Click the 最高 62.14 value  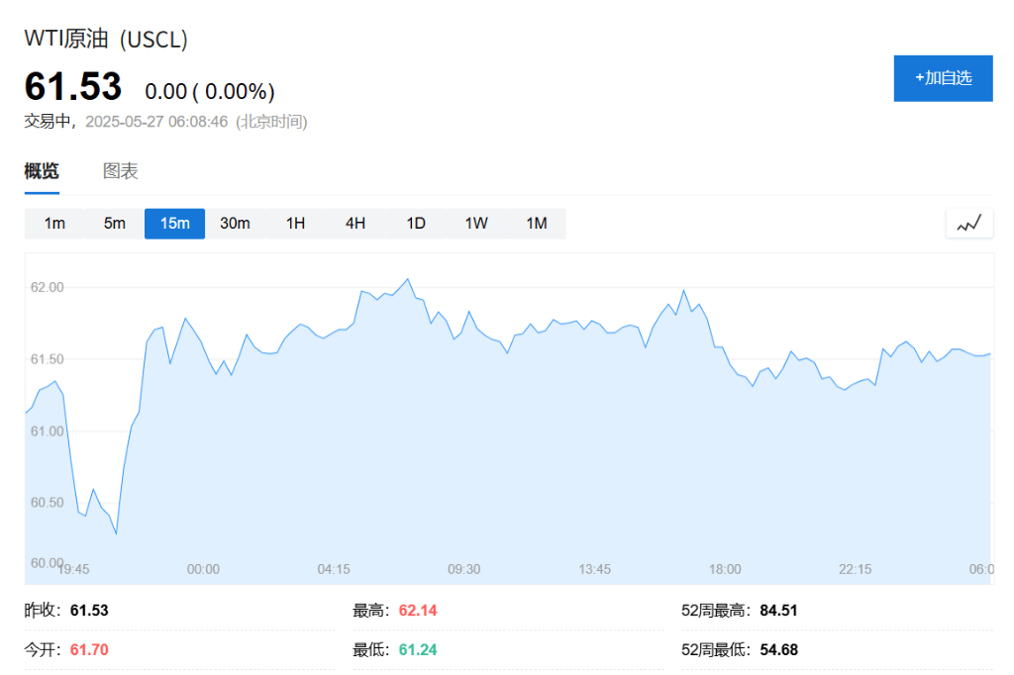(418, 611)
